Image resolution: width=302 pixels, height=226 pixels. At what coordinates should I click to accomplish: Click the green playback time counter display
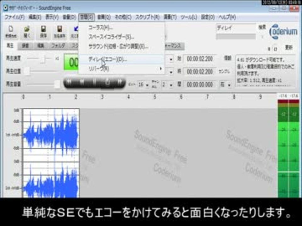71,62
